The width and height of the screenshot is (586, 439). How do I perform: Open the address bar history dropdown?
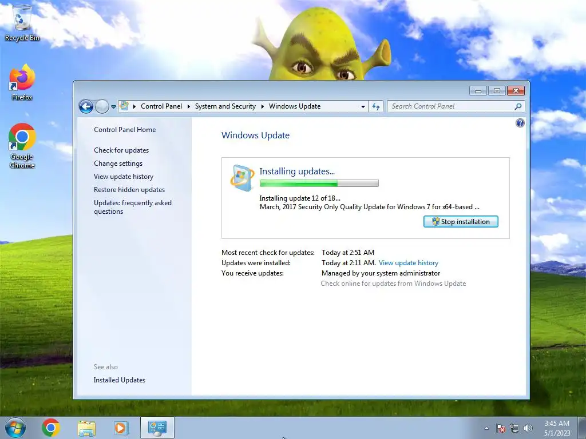coord(363,107)
